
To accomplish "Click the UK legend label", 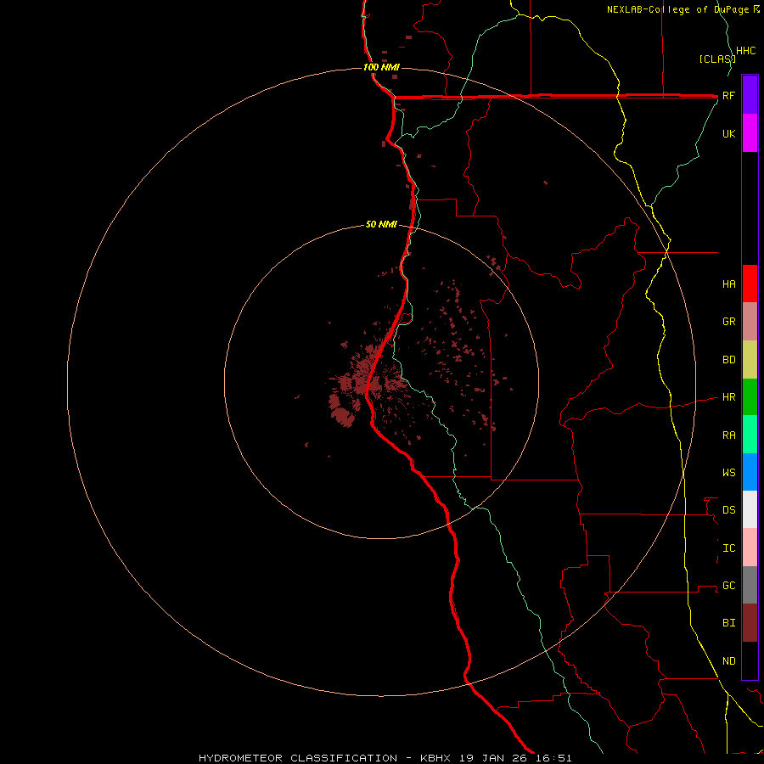I will point(728,133).
